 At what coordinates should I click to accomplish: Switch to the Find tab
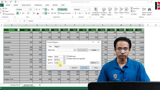tap(50, 46)
